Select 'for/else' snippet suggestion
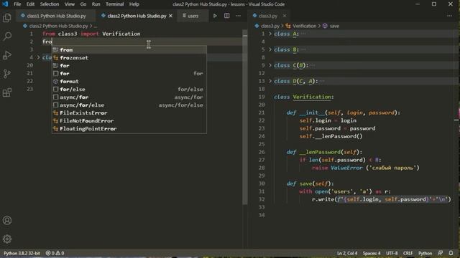This screenshot has height=258, width=460. pos(129,90)
